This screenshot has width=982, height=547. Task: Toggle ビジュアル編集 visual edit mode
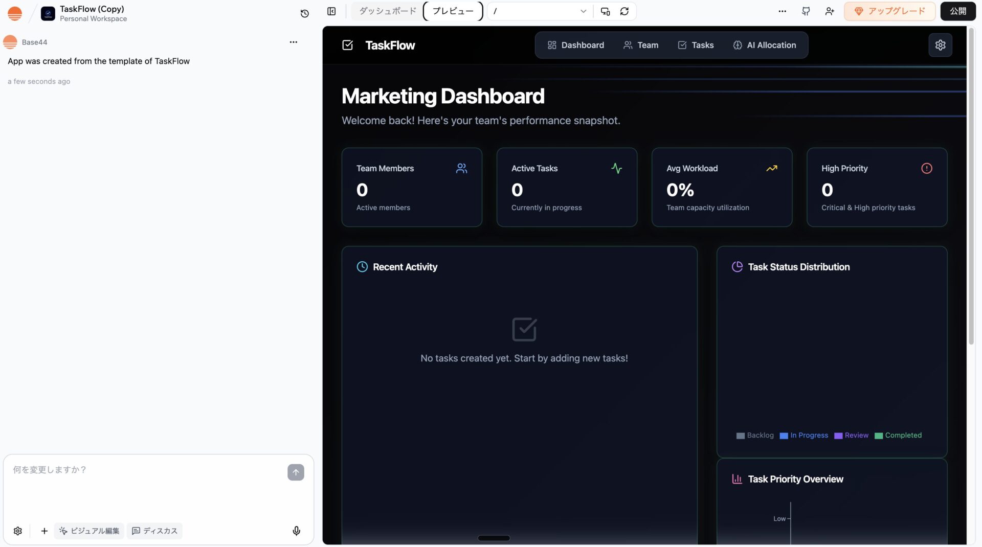89,531
